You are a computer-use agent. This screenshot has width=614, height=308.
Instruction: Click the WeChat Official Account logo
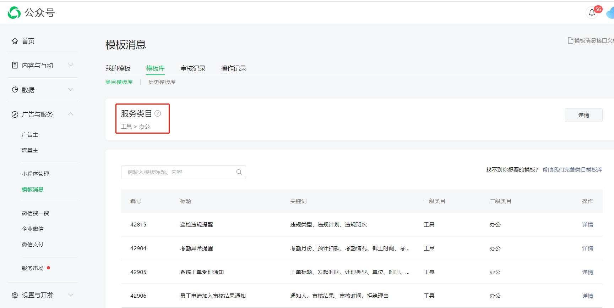click(14, 13)
